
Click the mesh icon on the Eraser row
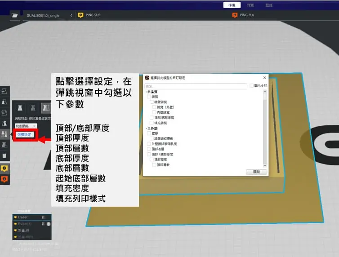coord(44,217)
